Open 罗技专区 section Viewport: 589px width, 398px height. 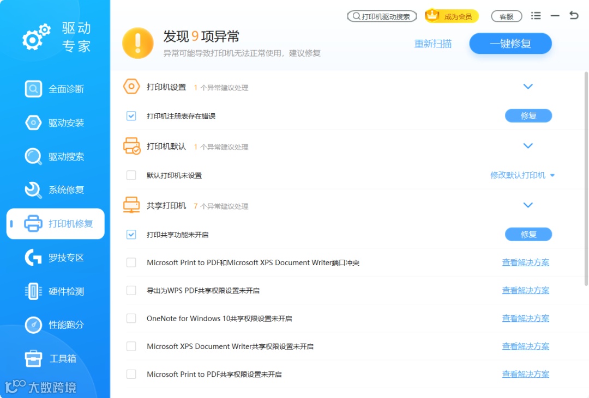pyautogui.click(x=55, y=258)
